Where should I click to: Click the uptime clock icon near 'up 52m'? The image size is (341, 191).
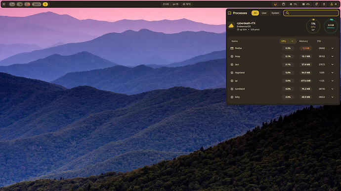tap(238, 30)
